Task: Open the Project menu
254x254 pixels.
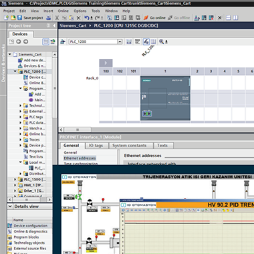Action: (x=9, y=11)
